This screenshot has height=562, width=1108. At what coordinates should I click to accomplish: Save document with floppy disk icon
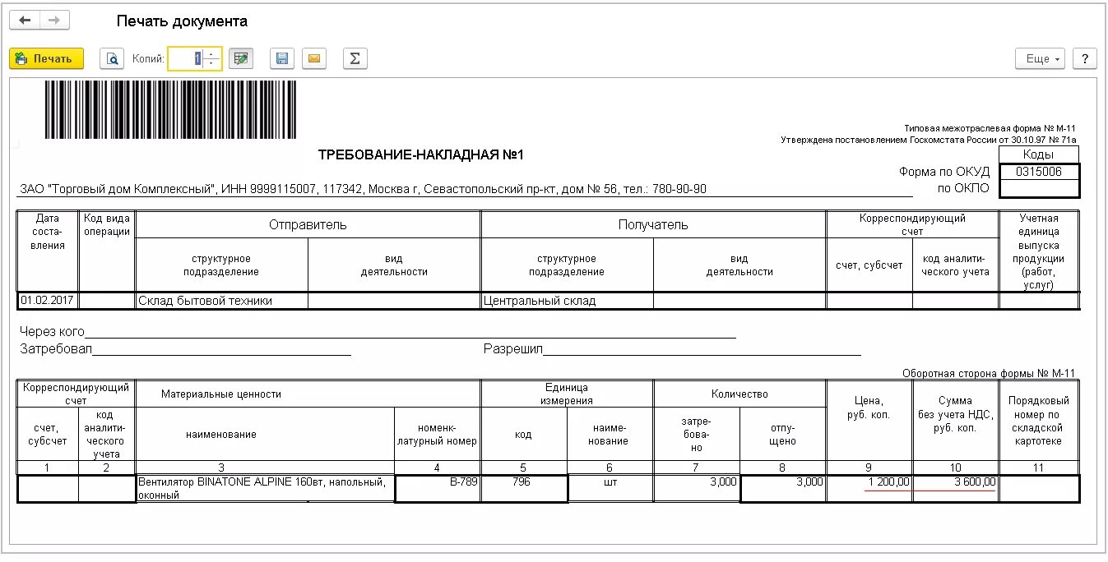point(282,58)
